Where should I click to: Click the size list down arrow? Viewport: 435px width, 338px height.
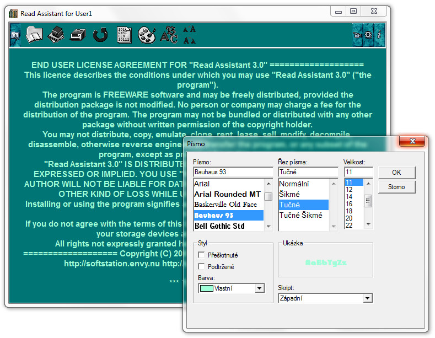368,224
